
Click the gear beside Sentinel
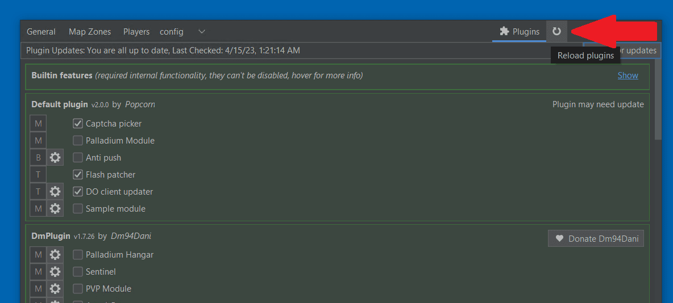[55, 272]
